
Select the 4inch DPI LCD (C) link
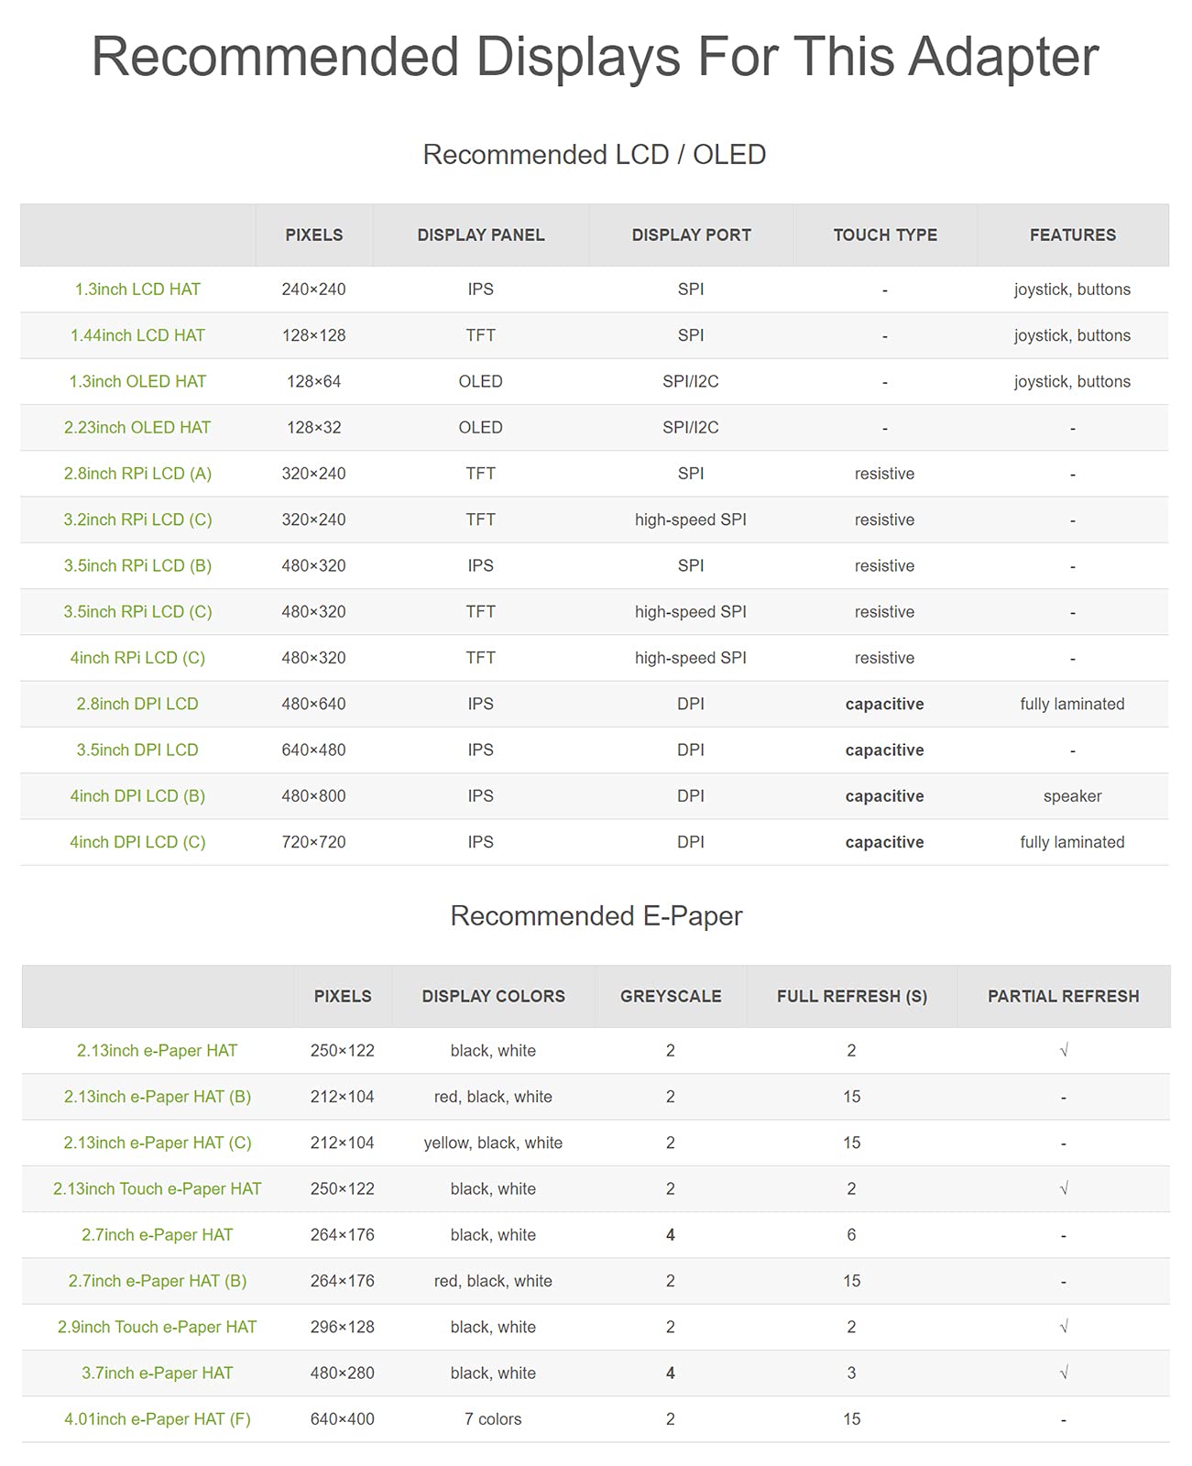tap(137, 842)
